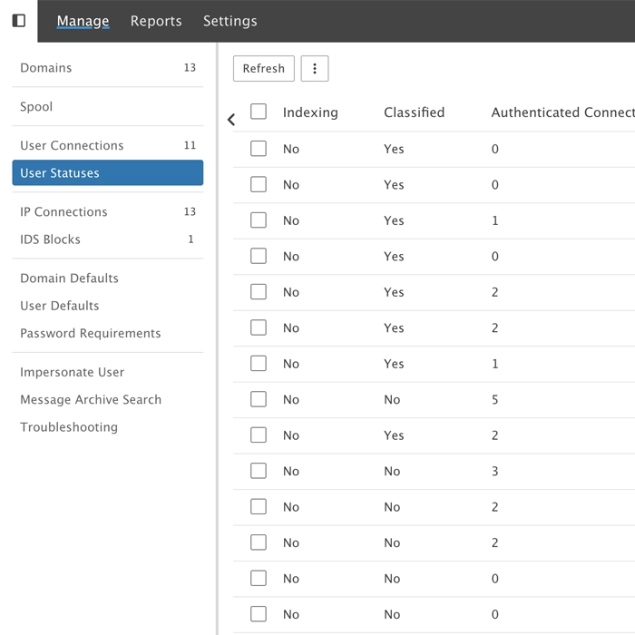This screenshot has width=635, height=635.
Task: Click the value 5 in Authenticated Connections
Action: [x=495, y=400]
